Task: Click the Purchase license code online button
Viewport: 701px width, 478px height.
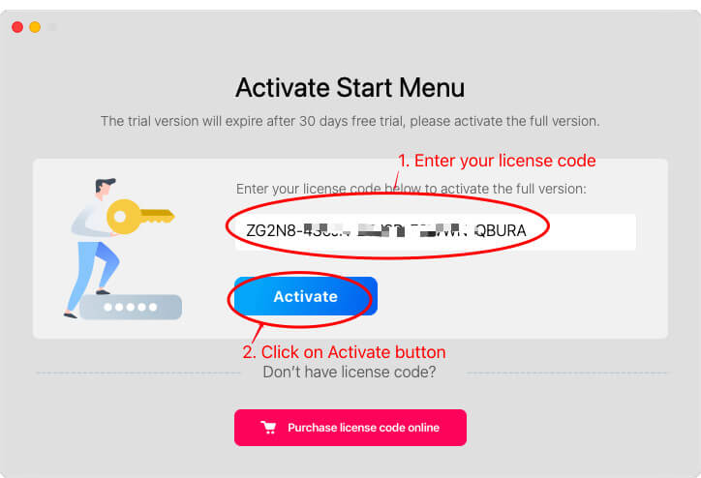Action: [x=350, y=428]
